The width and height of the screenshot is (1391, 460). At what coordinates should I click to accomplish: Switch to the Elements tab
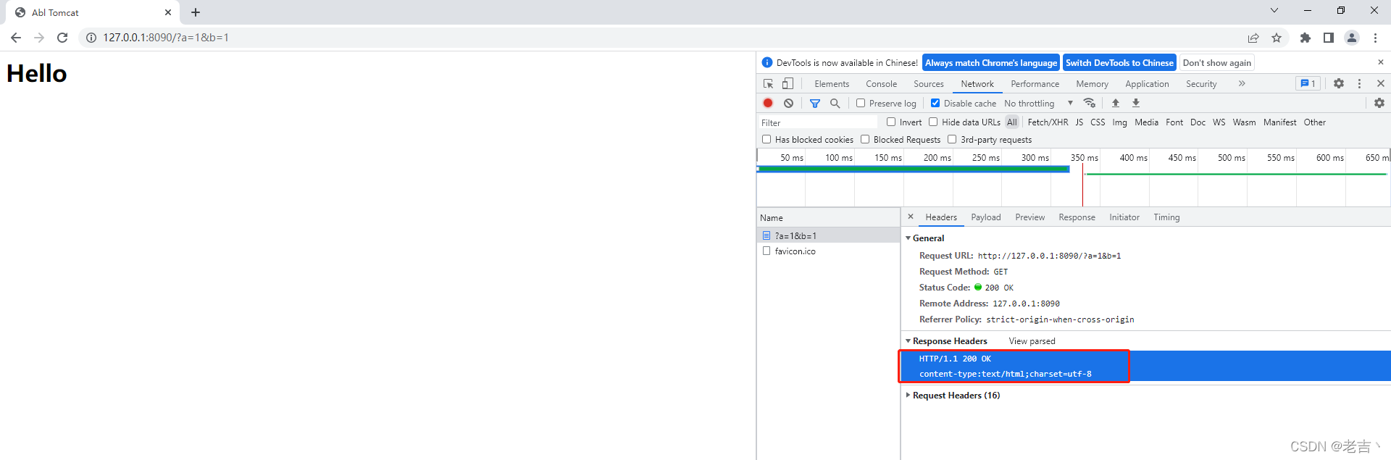coord(832,84)
